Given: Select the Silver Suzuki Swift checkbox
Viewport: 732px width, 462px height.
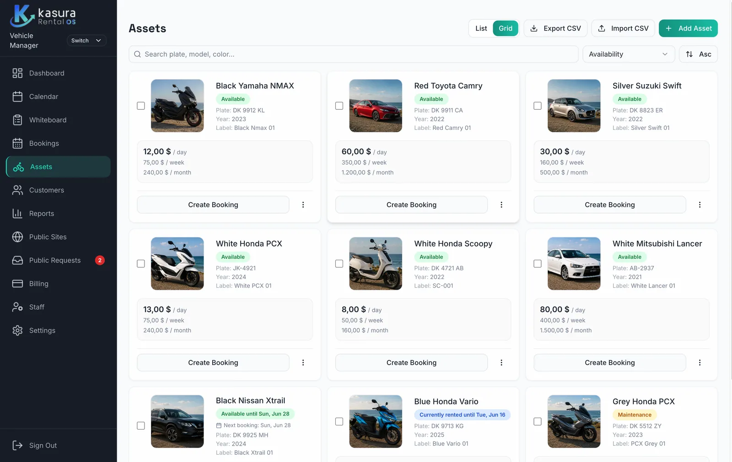Looking at the screenshot, I should pos(538,106).
